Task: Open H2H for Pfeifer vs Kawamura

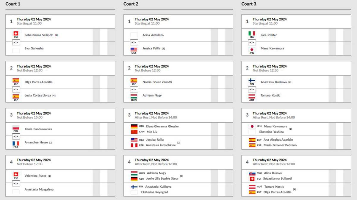Action: pyautogui.click(x=252, y=42)
